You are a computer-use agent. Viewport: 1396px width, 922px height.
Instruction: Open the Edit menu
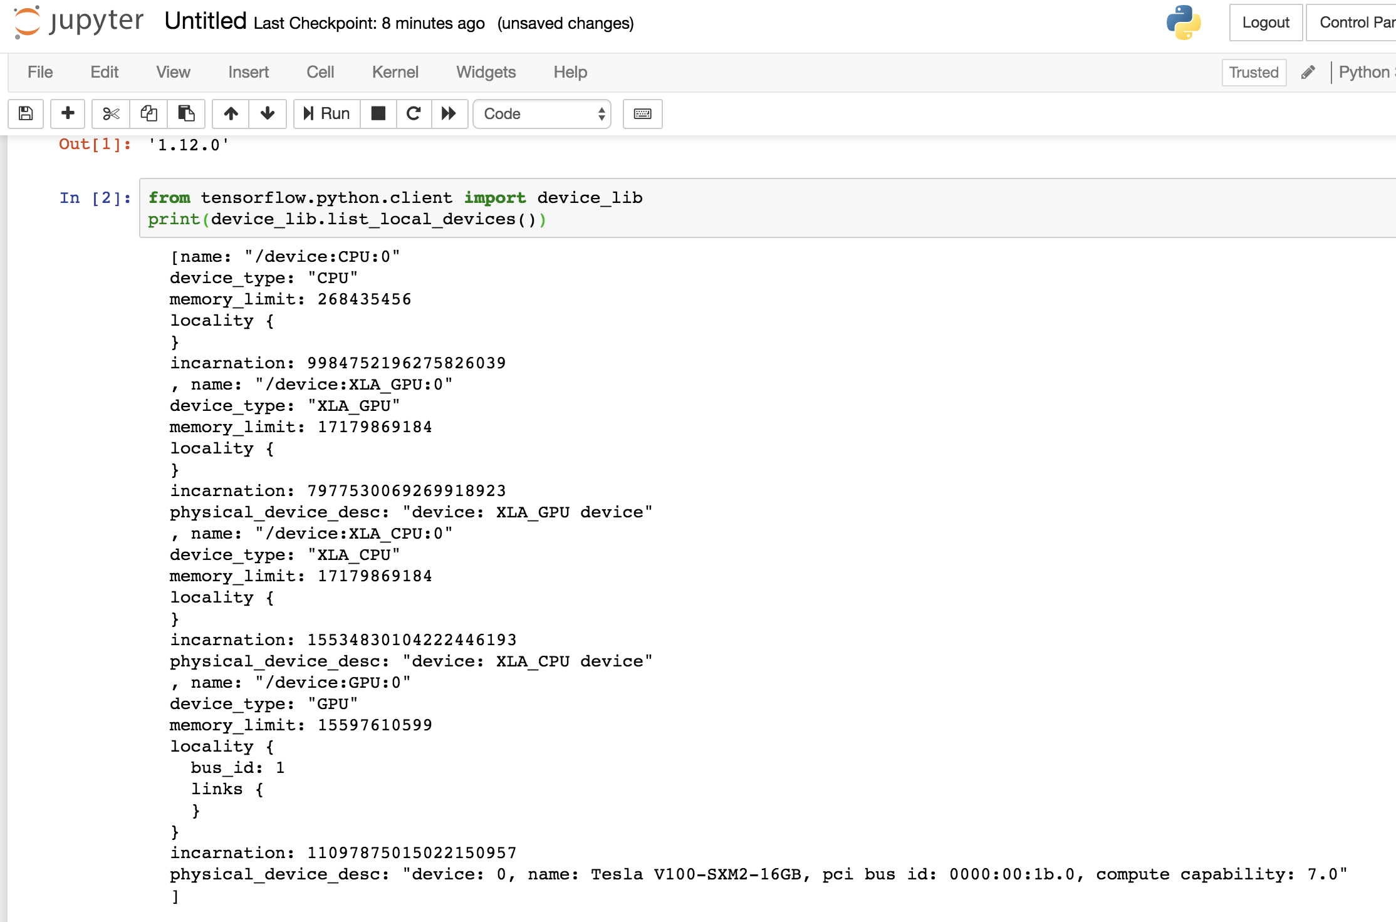105,72
